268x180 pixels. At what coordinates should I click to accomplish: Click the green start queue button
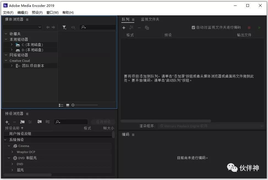pyautogui.click(x=259, y=27)
